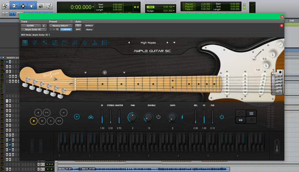The image size is (299, 172).
Task: Click the settings copy icon beside COMPARE
Action: point(57,29)
